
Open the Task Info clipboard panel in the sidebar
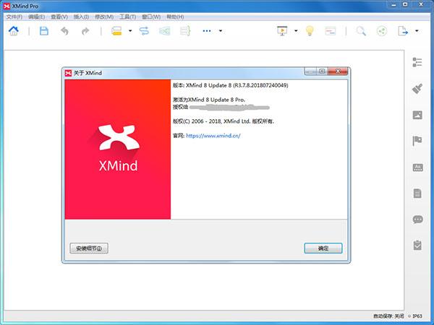pos(417,245)
